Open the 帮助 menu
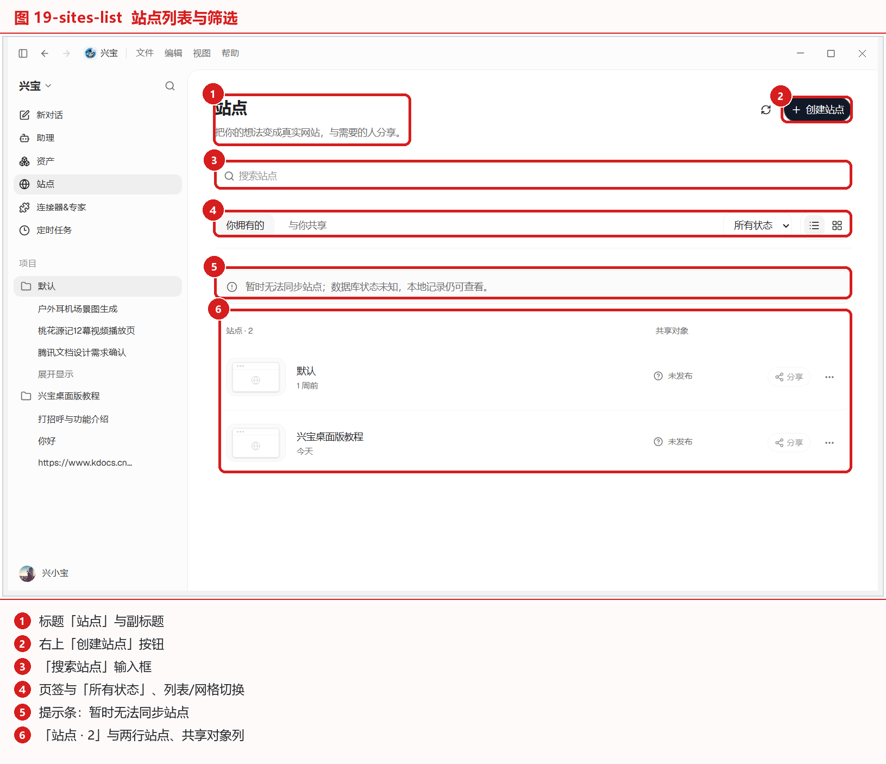The width and height of the screenshot is (886, 764). (230, 53)
